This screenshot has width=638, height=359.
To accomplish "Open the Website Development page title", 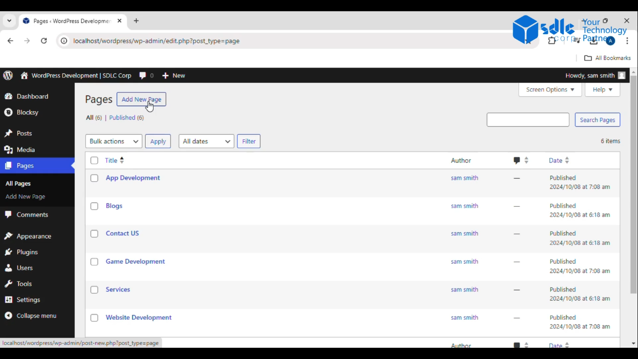I will 139,317.
